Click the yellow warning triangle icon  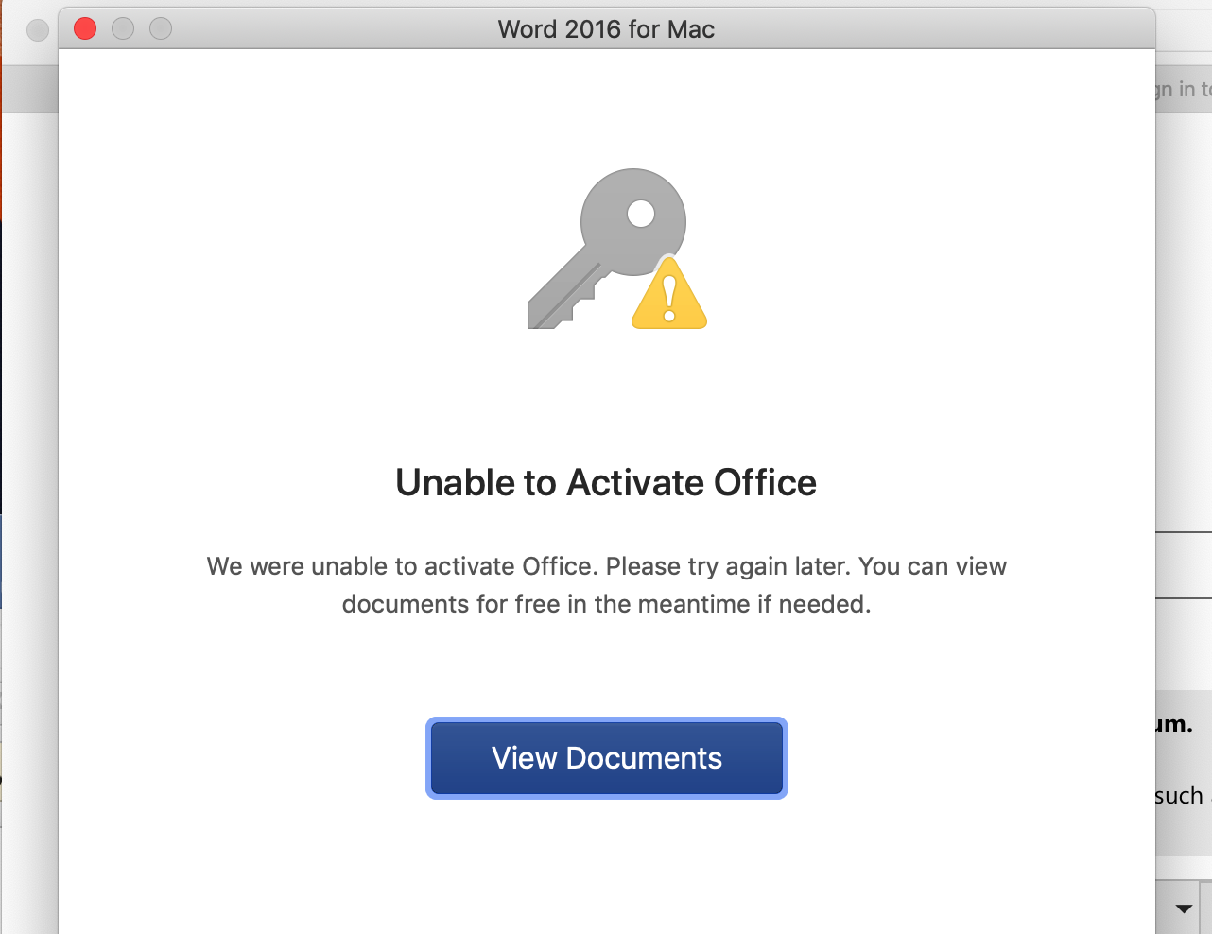669,294
